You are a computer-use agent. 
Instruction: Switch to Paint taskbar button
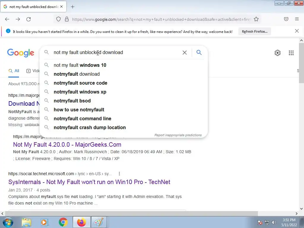point(99,222)
